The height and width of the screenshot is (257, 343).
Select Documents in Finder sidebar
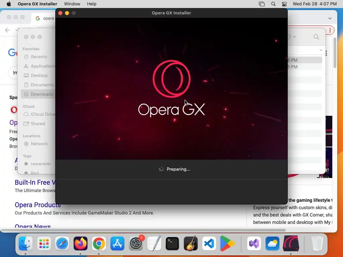(39, 85)
